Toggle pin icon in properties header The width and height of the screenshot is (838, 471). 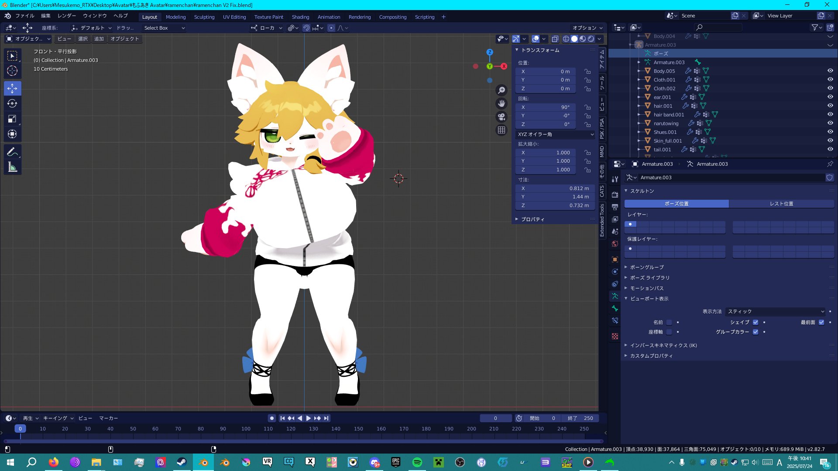click(x=830, y=164)
